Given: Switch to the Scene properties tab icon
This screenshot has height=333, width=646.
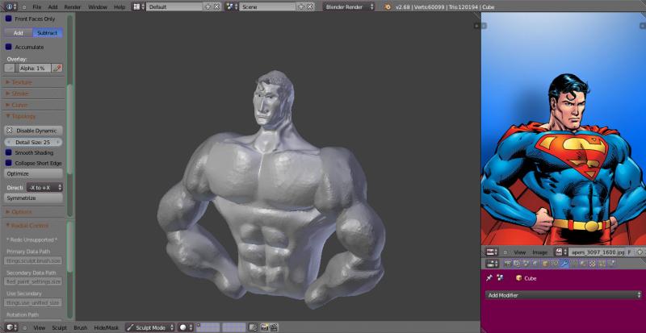Looking at the screenshot, I should click(526, 264).
